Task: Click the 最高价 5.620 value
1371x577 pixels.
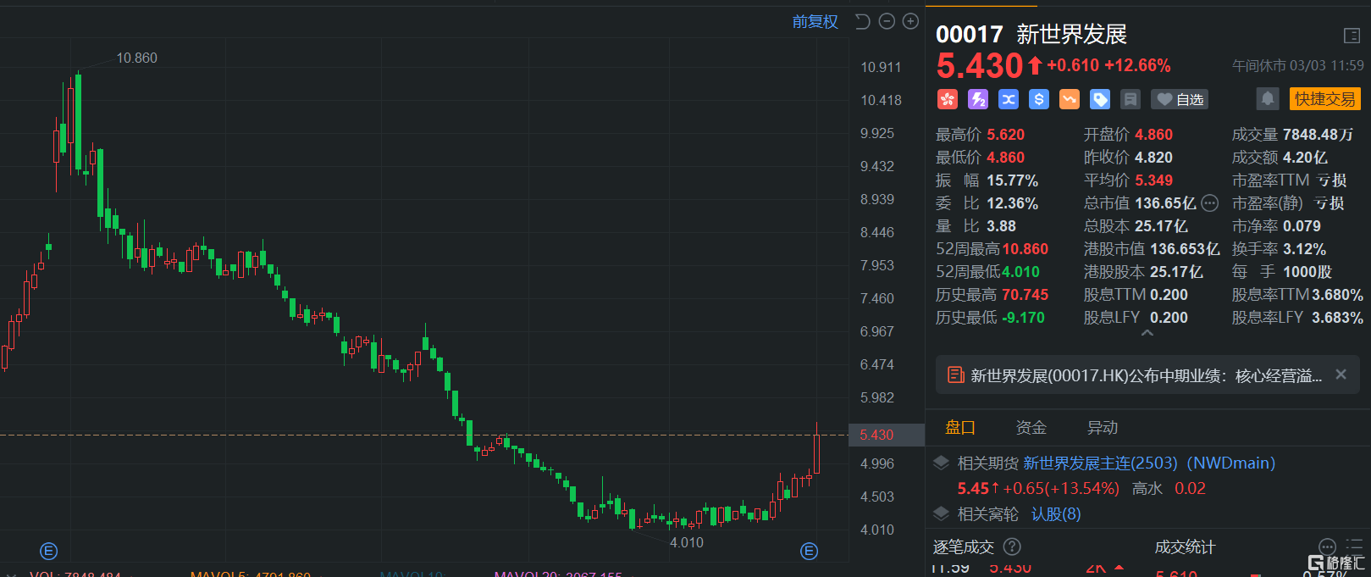Action: pyautogui.click(x=1005, y=134)
